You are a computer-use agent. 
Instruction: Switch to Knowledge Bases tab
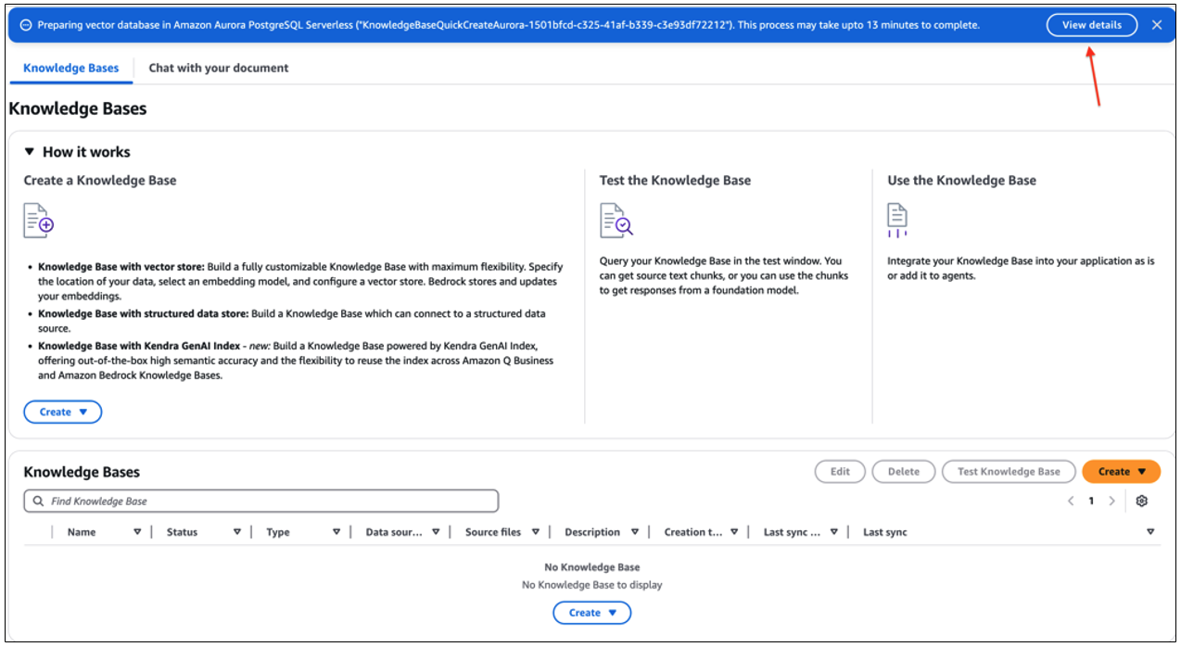[x=71, y=68]
